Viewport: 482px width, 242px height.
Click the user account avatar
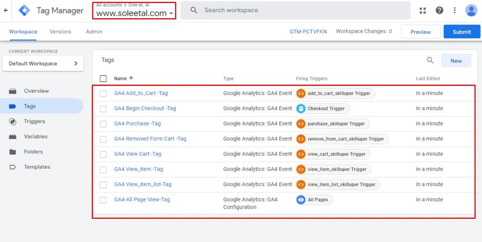pos(471,10)
